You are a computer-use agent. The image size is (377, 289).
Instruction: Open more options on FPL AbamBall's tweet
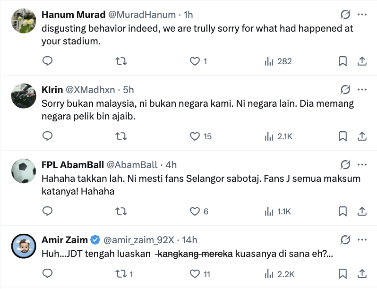coord(362,165)
